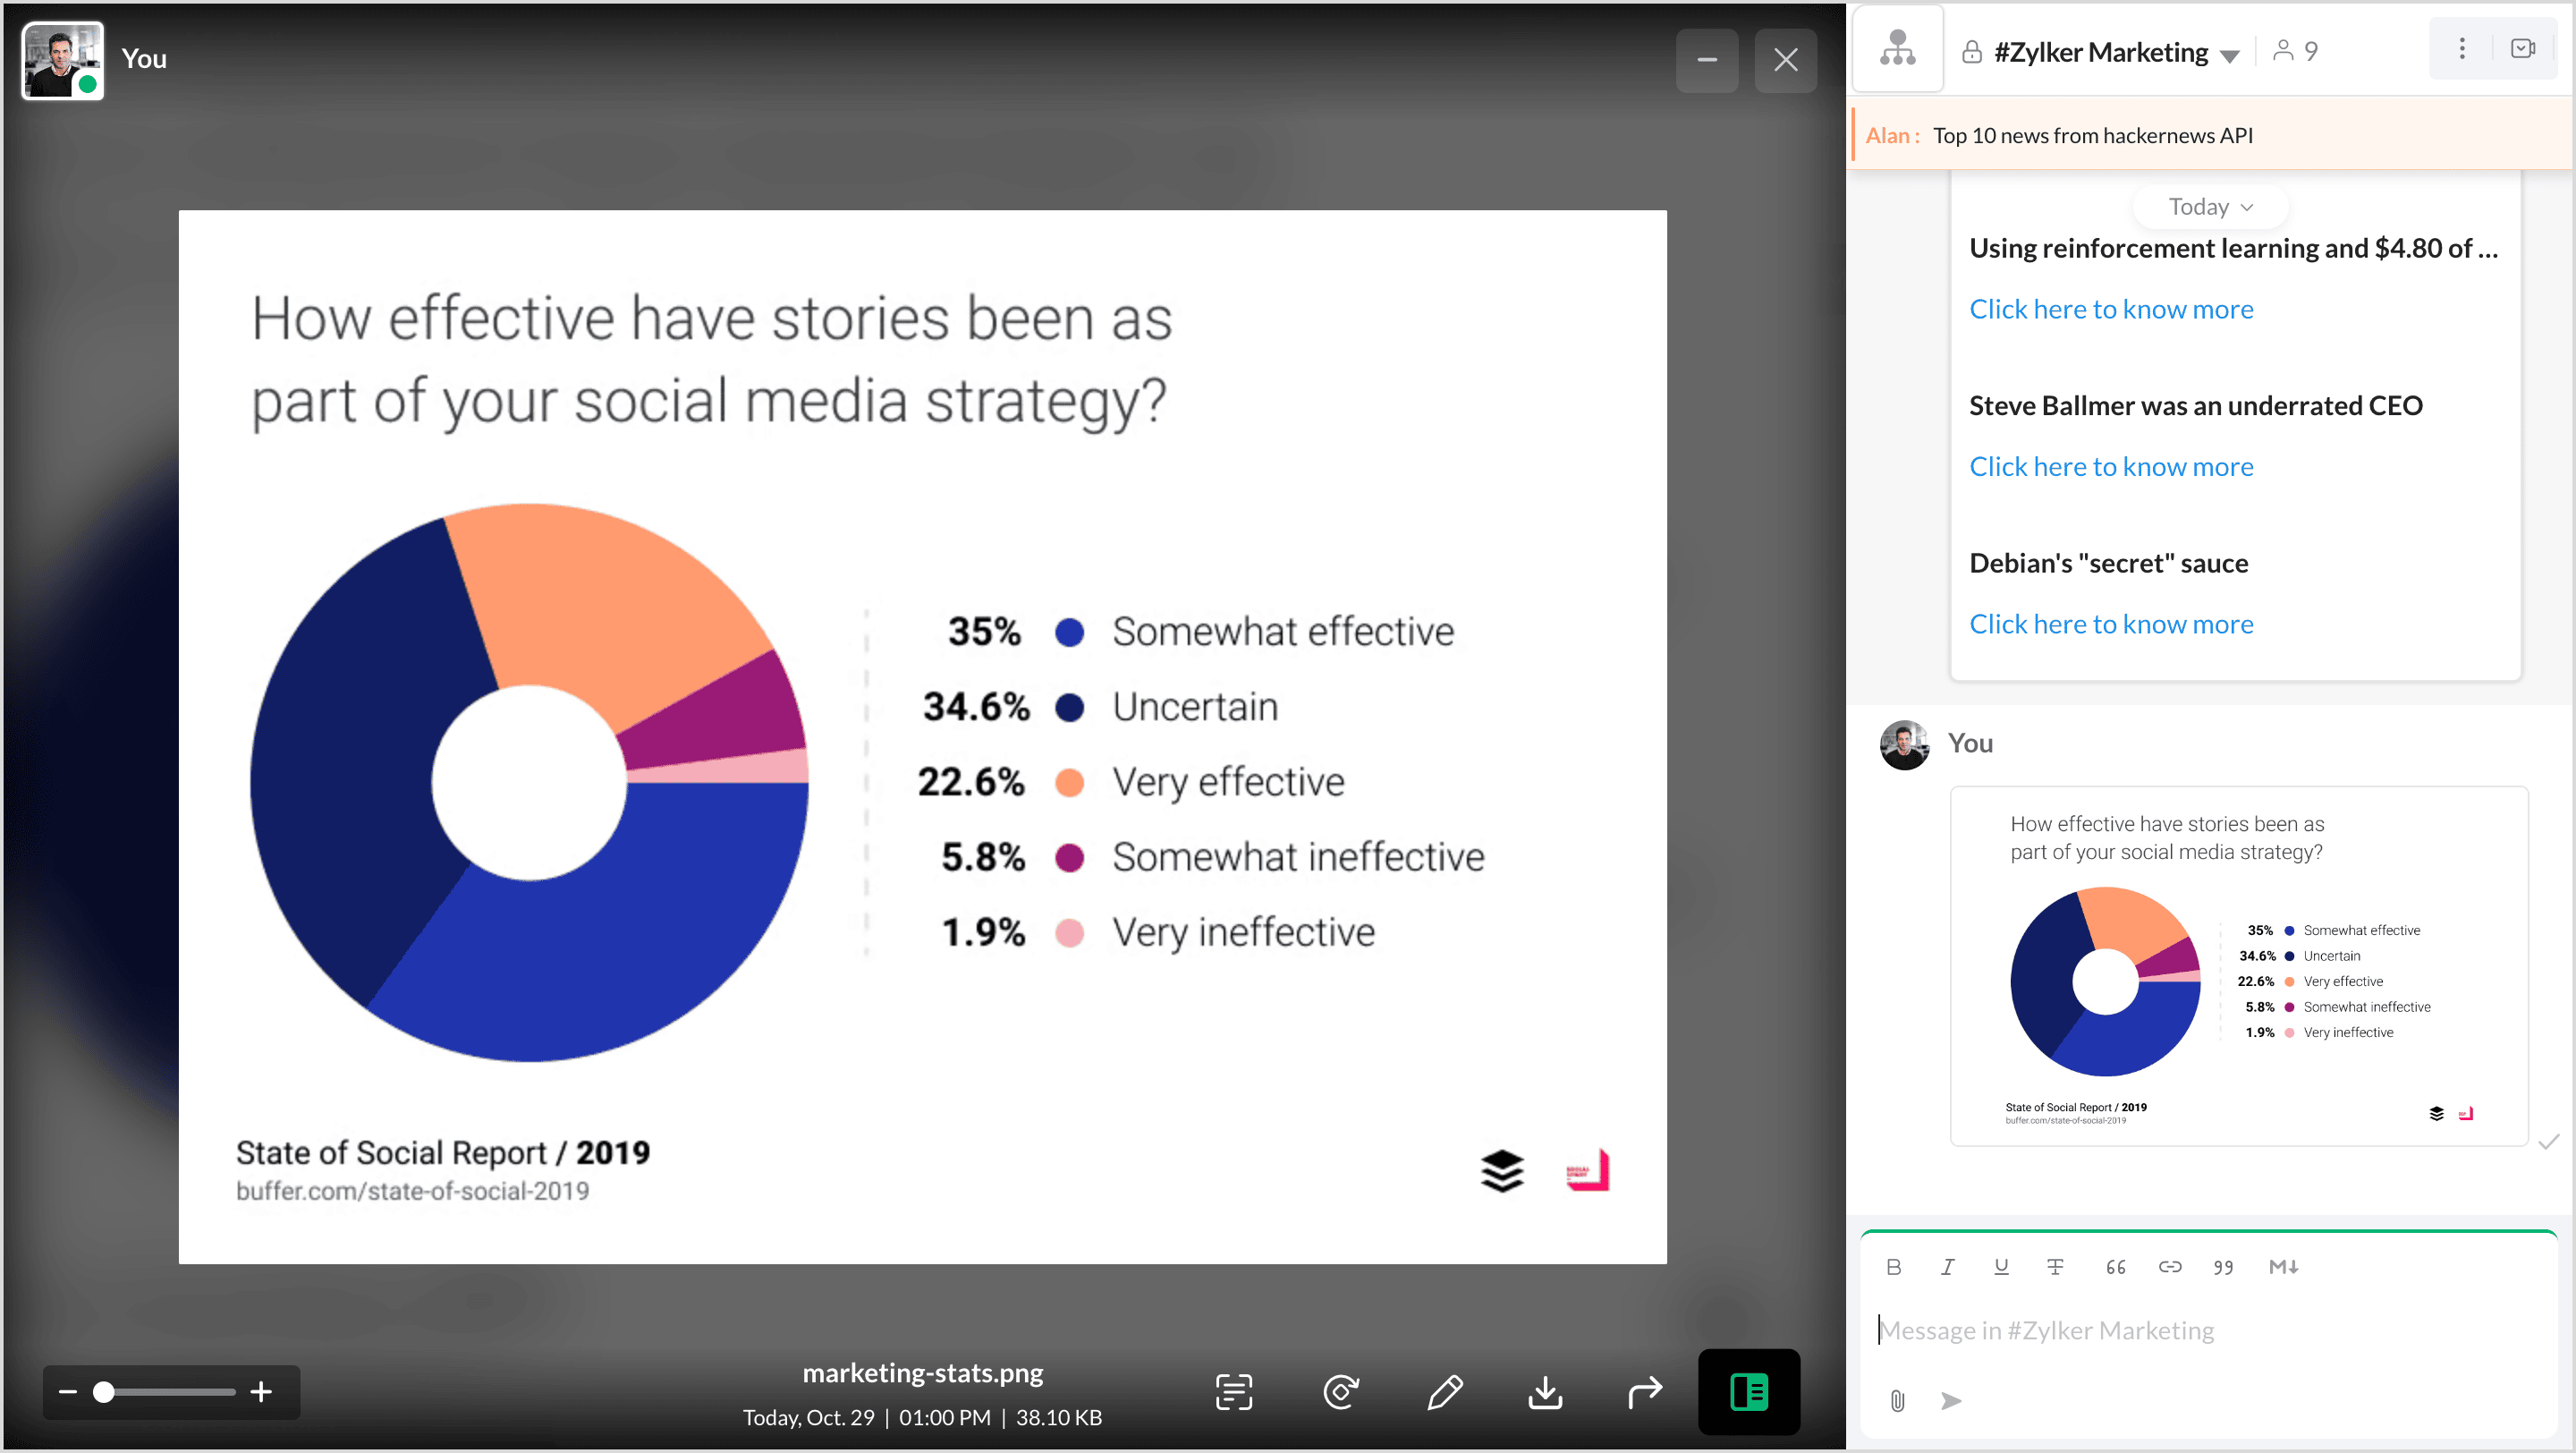Open the three-dot channel options menu
2576x1453 pixels.
coord(2461,49)
